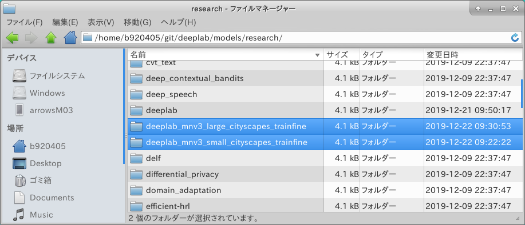Select the deeplab folder row
The height and width of the screenshot is (225, 525).
tap(325, 110)
